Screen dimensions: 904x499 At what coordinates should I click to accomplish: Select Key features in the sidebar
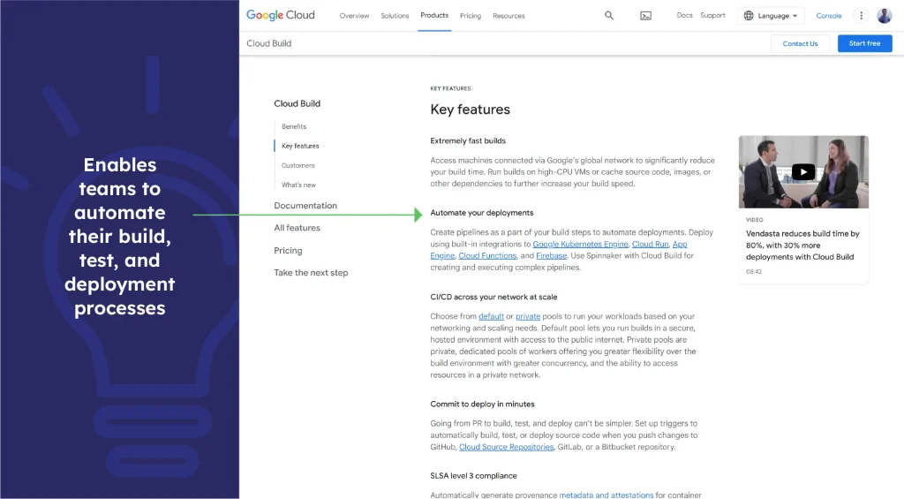coord(300,146)
